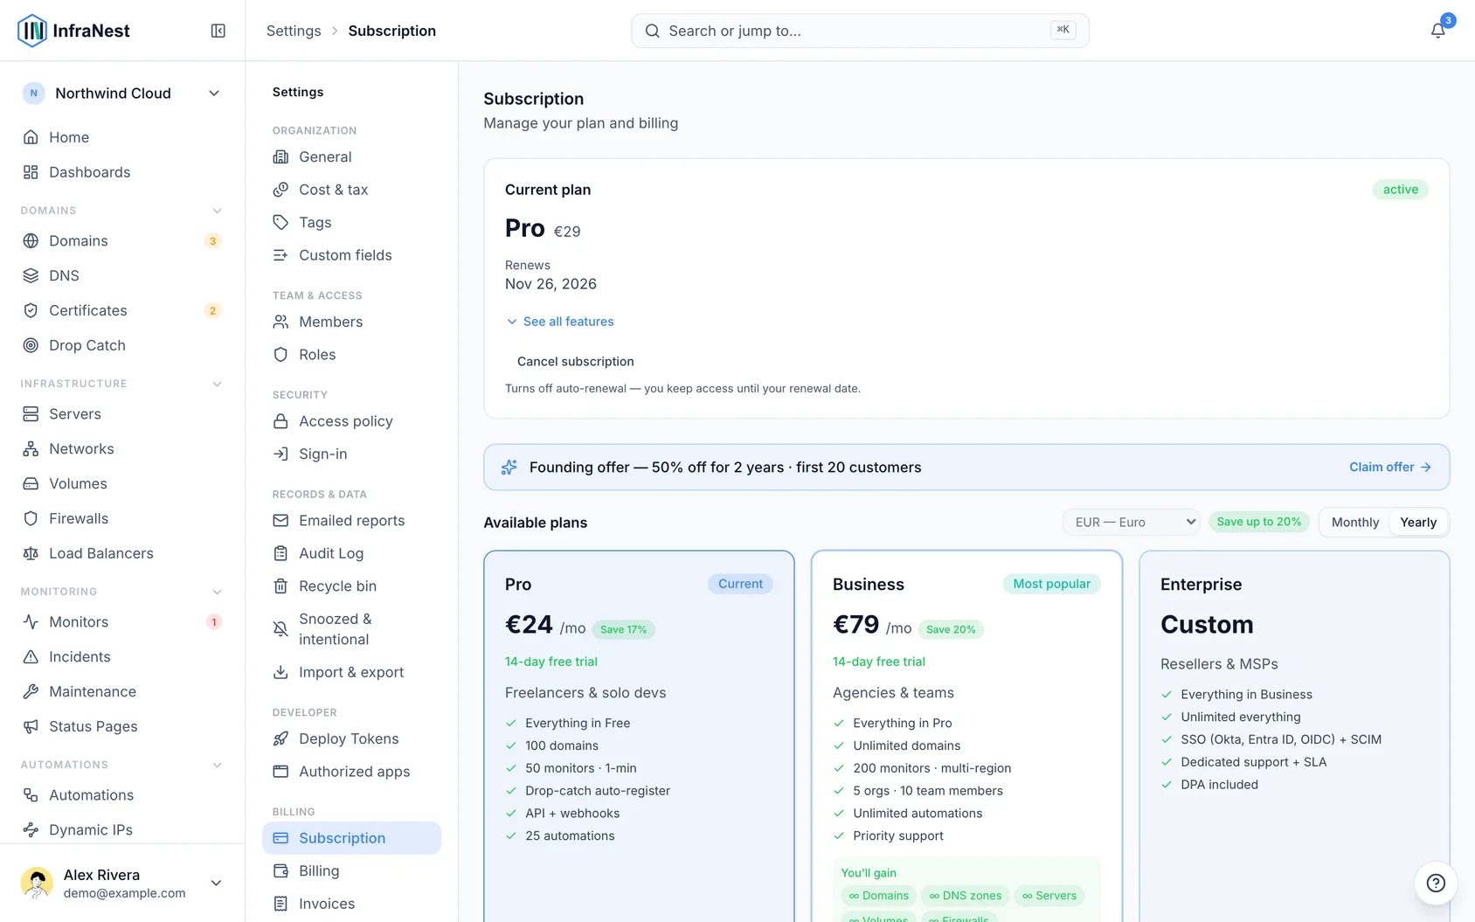Click the Dashboards grid icon
Viewport: 1475px width, 922px height.
[31, 172]
